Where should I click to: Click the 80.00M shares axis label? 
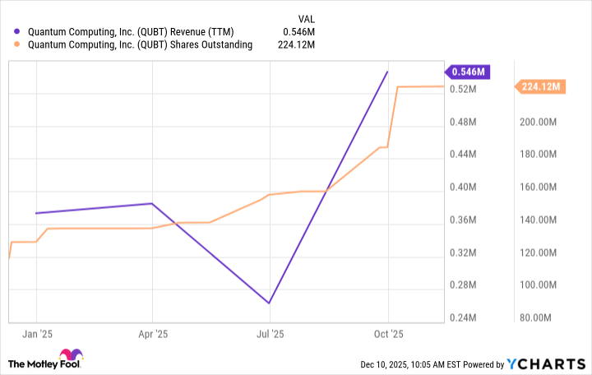(x=540, y=318)
